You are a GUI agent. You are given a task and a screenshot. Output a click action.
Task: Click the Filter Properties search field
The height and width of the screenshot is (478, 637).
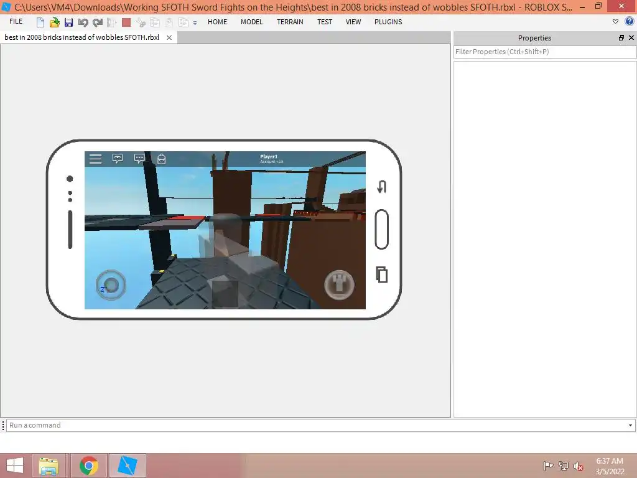point(545,52)
